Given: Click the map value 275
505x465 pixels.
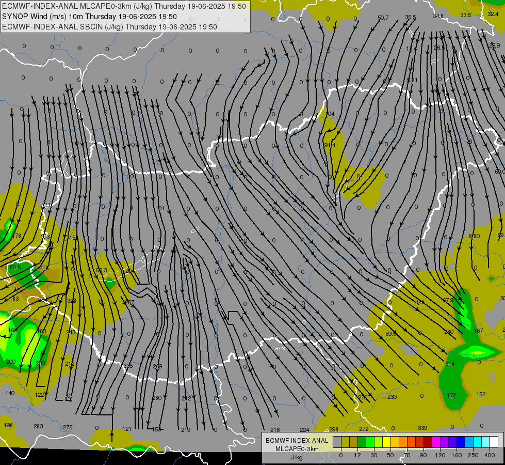Looking at the screenshot, I should coord(68,427).
